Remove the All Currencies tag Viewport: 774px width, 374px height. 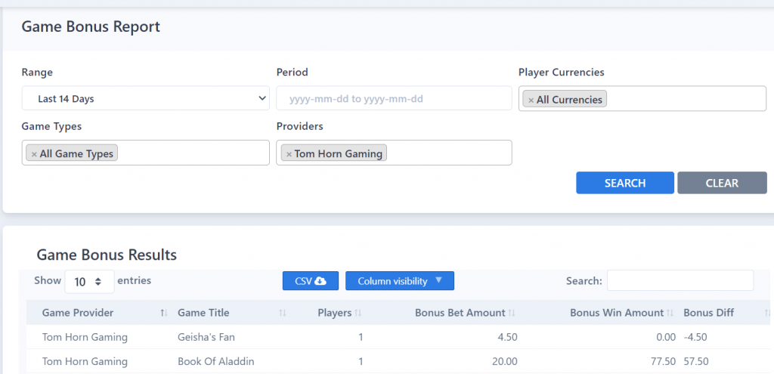(531, 100)
